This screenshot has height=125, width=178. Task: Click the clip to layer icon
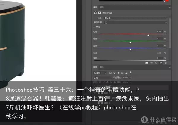147,63
